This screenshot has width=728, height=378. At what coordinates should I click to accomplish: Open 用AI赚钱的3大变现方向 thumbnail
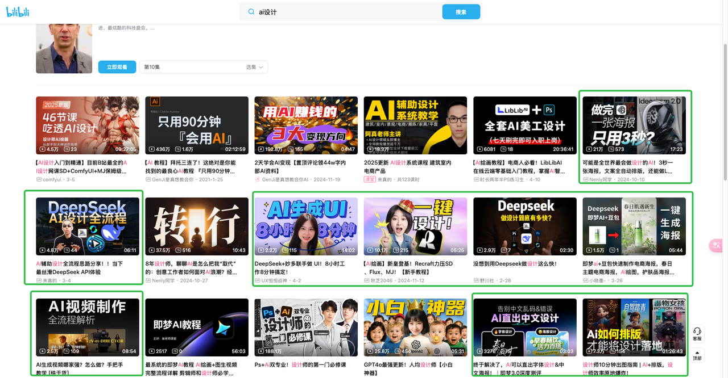[x=306, y=125]
